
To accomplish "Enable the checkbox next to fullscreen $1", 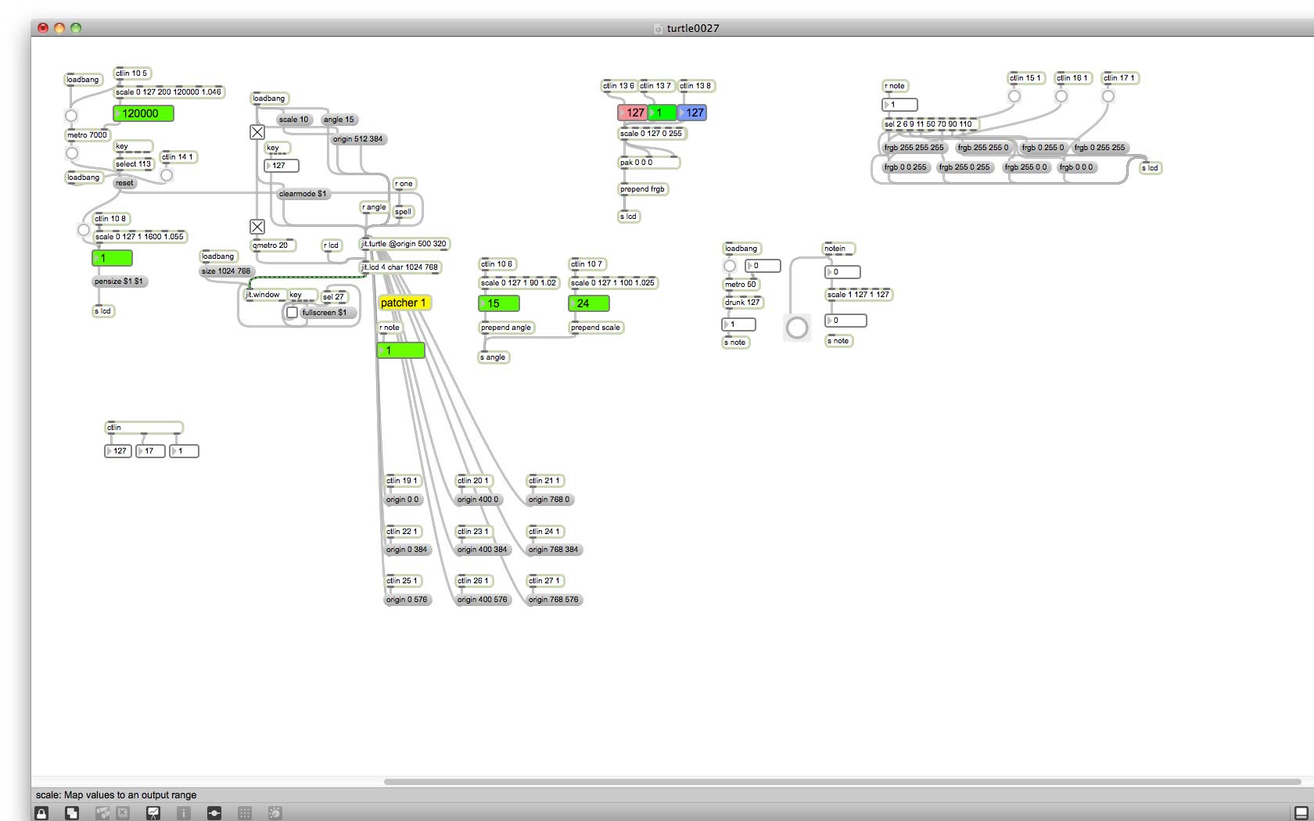I will tap(292, 313).
